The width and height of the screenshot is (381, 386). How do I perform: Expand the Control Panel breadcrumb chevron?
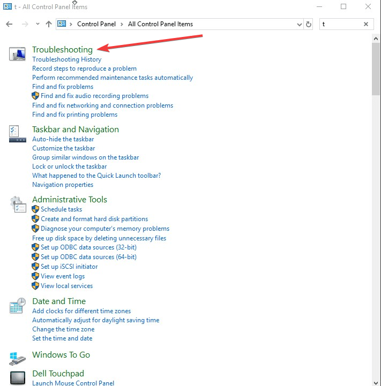(x=71, y=24)
